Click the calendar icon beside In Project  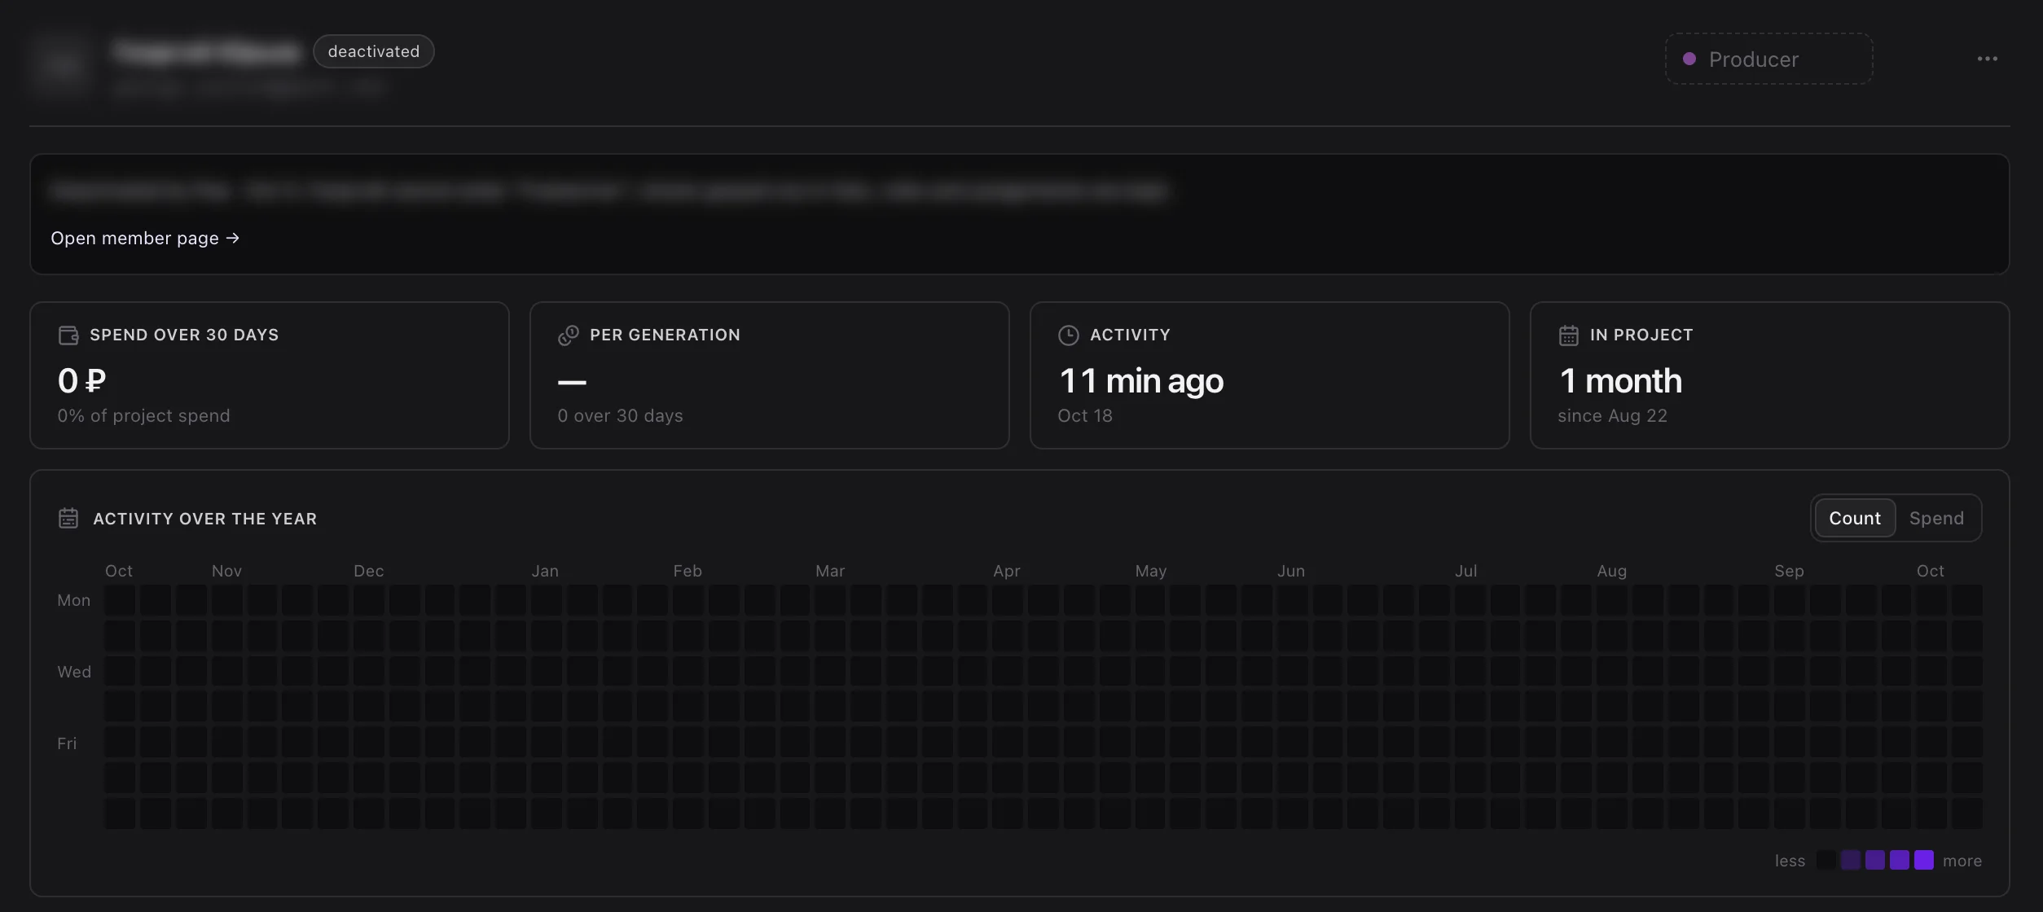pos(1568,335)
